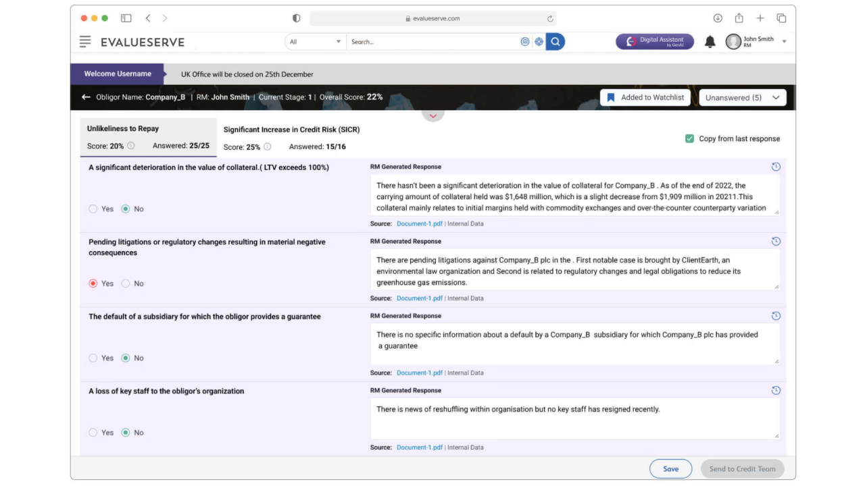Click the pending litigations response text box
Viewport: 865px width, 486px height.
[x=575, y=270]
